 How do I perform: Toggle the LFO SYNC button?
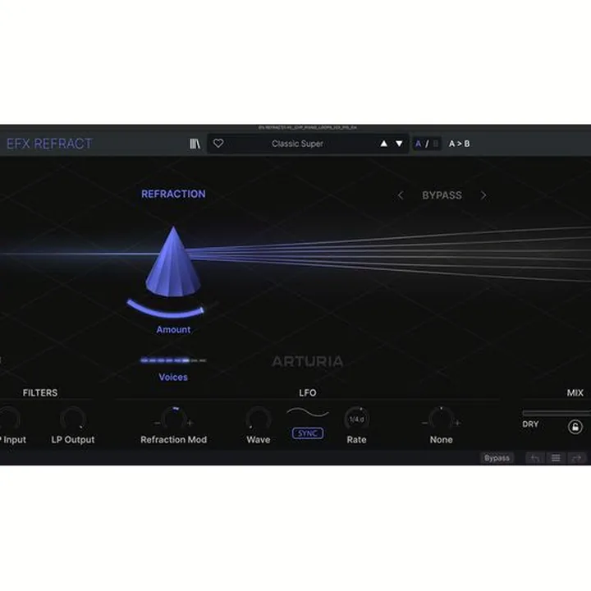[308, 433]
